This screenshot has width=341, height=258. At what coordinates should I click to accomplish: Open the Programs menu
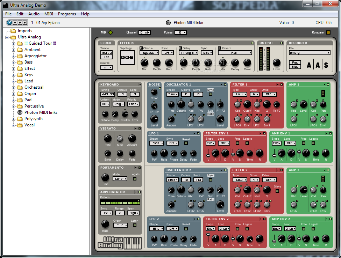pos(67,14)
